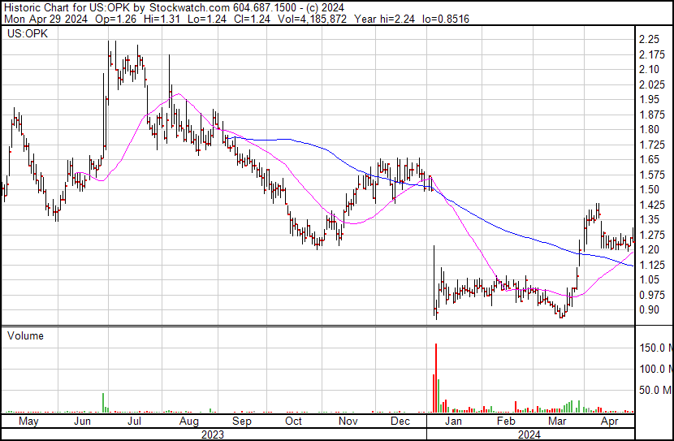The height and width of the screenshot is (441, 674).
Task: Select the 1.95 price axis label
Action: pyautogui.click(x=649, y=99)
